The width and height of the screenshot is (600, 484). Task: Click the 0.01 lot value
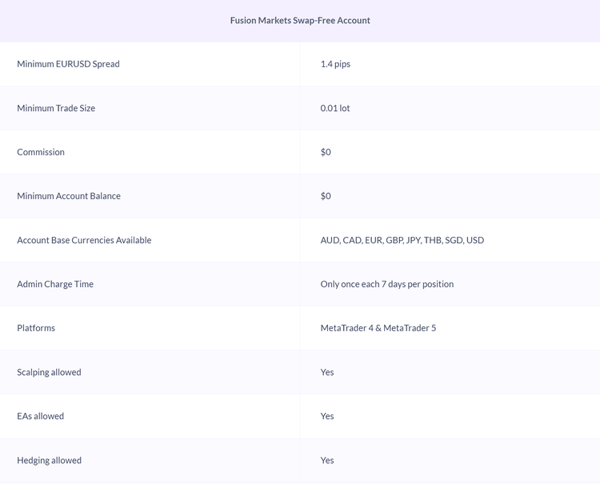pos(335,108)
